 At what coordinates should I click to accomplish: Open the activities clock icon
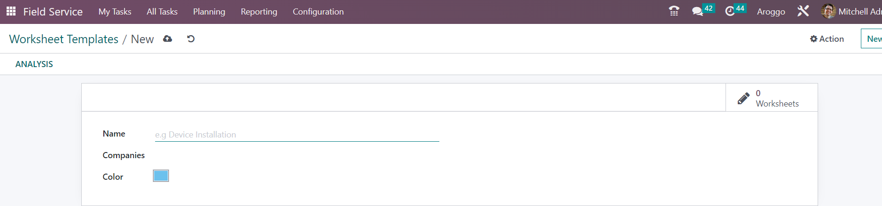click(x=730, y=11)
